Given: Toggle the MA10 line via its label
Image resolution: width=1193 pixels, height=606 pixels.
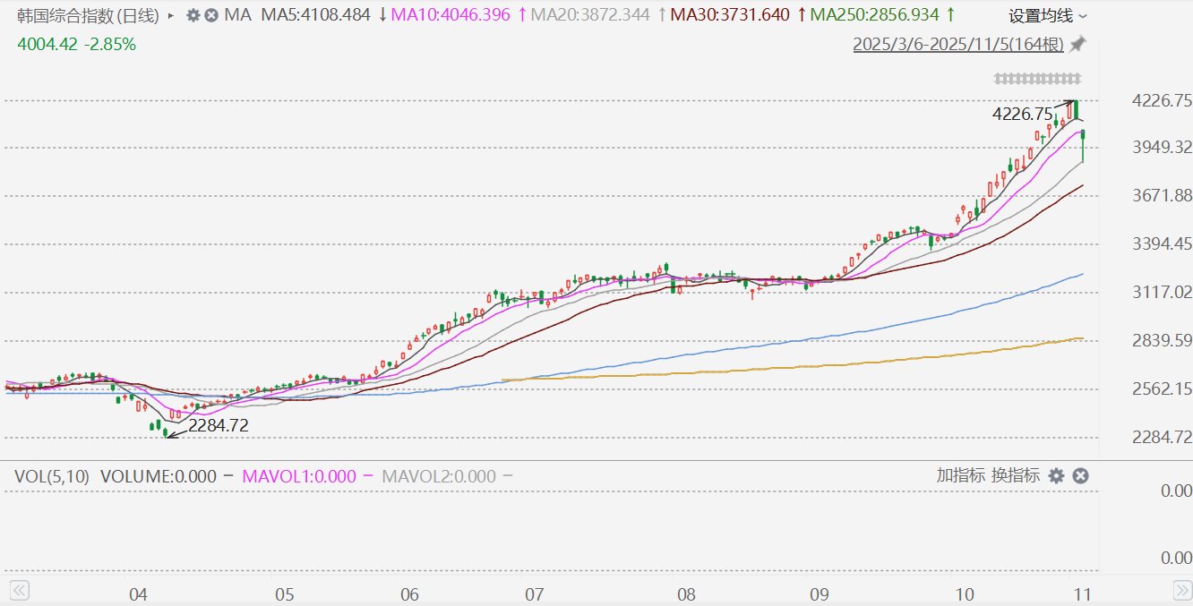Looking at the screenshot, I should coord(452,15).
